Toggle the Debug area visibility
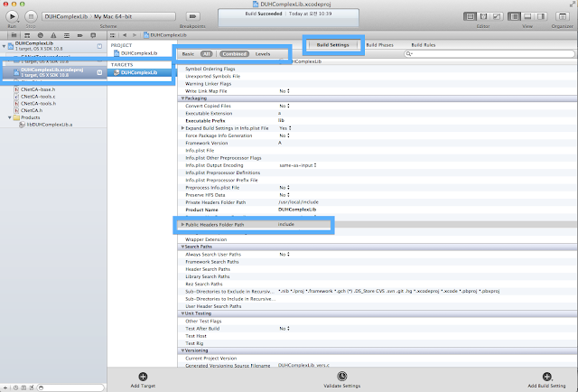 pos(527,16)
